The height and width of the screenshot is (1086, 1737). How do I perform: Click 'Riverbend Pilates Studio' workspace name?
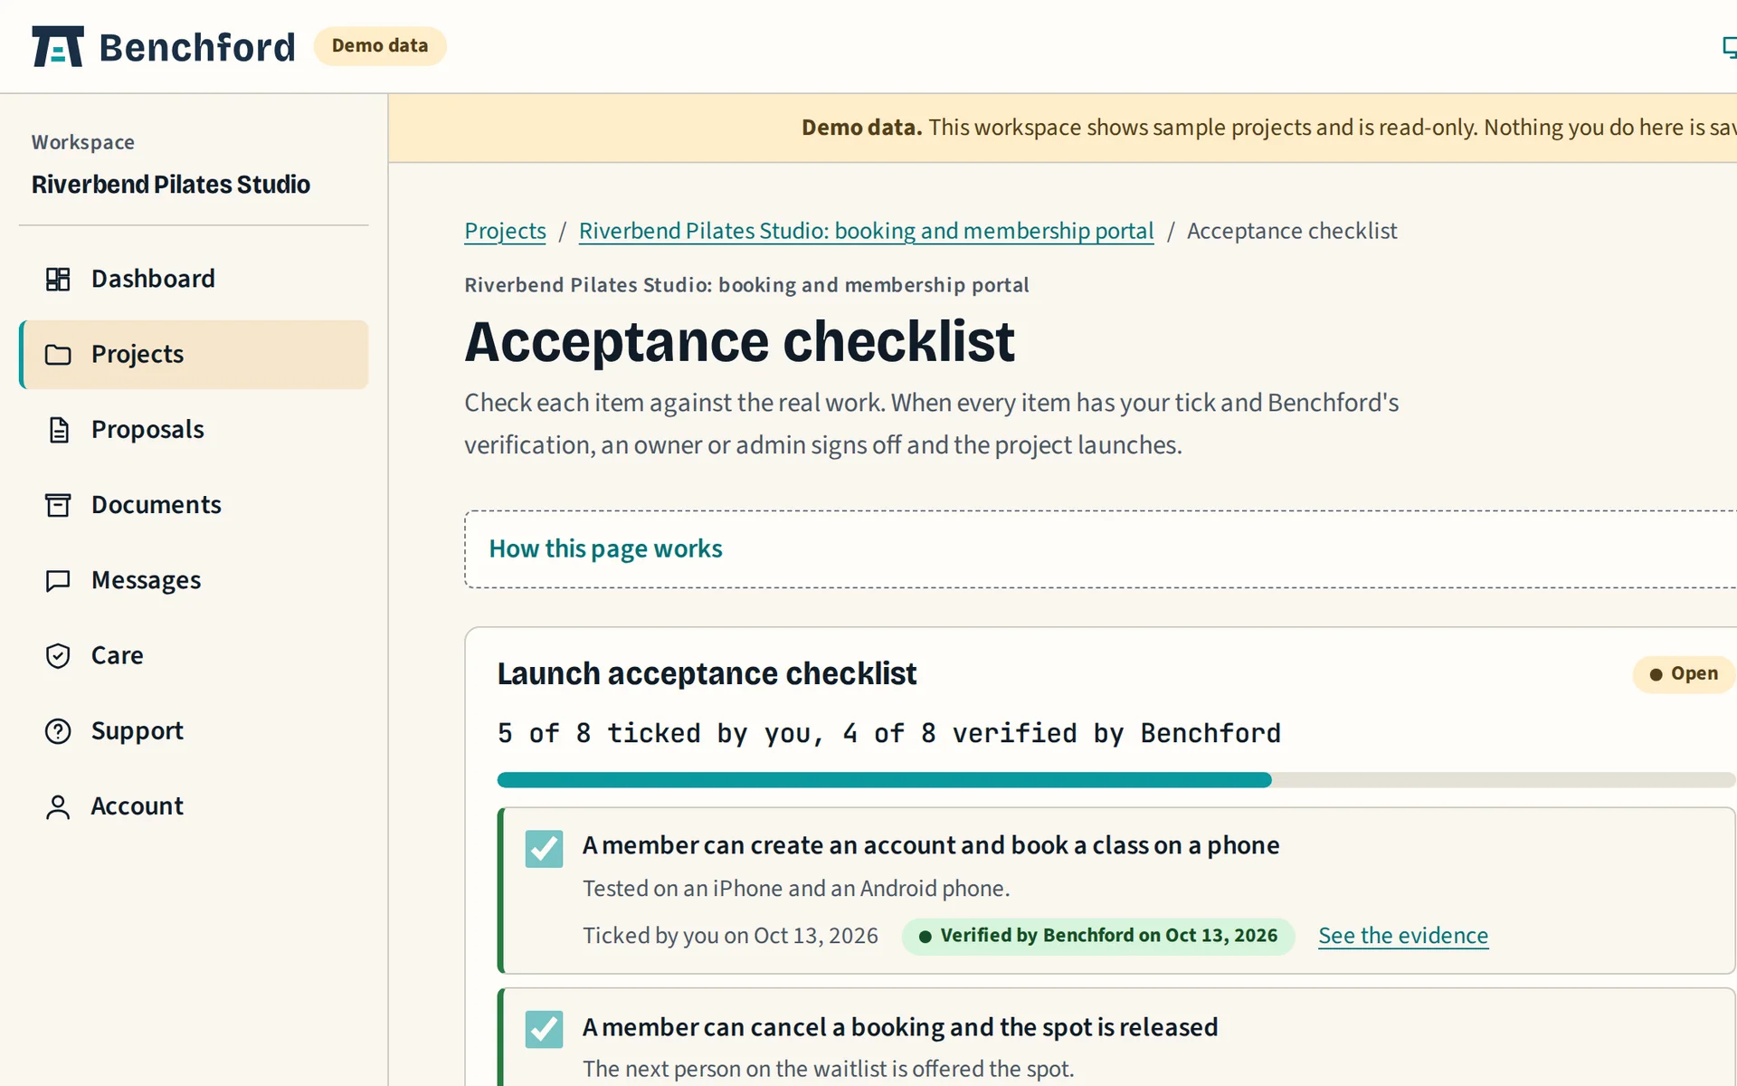[x=171, y=185]
